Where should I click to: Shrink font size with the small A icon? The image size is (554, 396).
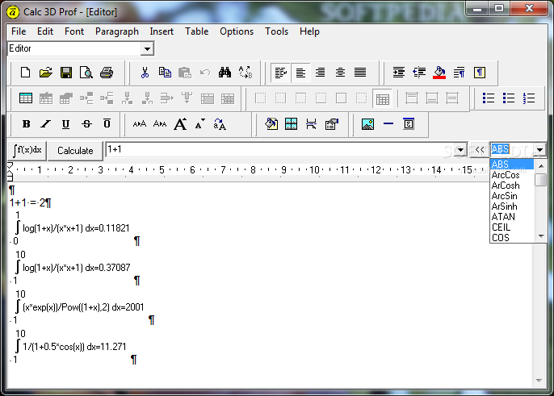coord(200,124)
